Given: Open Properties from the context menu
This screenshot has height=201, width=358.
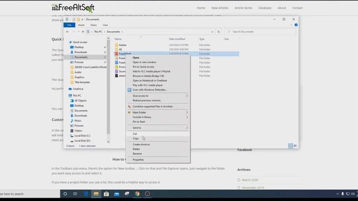Looking at the screenshot, I should (x=138, y=160).
